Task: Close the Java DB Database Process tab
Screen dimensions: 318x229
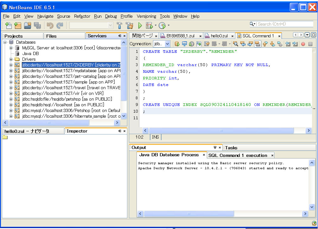Action: pos(204,155)
